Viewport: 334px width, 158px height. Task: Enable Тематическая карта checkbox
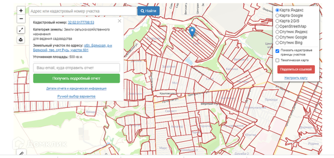(x=277, y=61)
